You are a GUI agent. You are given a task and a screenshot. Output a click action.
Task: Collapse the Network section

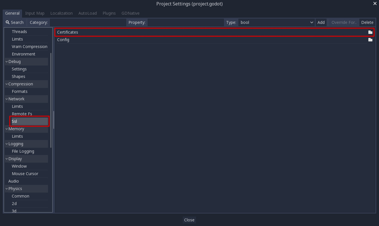(x=6, y=99)
